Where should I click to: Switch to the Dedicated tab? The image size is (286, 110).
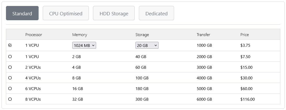click(x=156, y=13)
